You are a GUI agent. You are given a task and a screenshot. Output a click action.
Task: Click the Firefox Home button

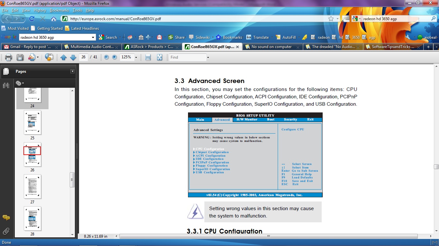pyautogui.click(x=54, y=19)
